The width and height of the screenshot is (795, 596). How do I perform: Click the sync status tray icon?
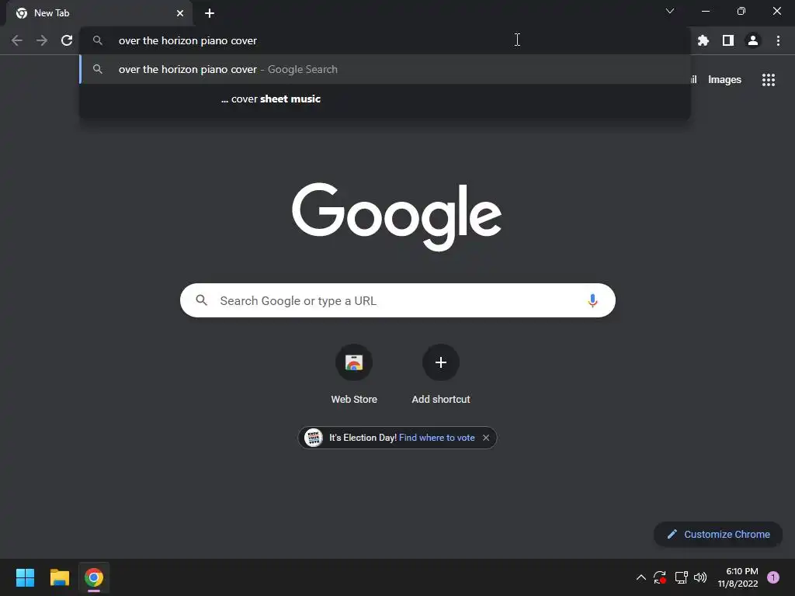660,577
